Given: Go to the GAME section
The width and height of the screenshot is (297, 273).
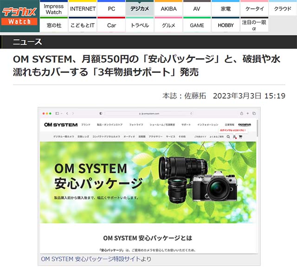Looking at the screenshot, I should (197, 25).
